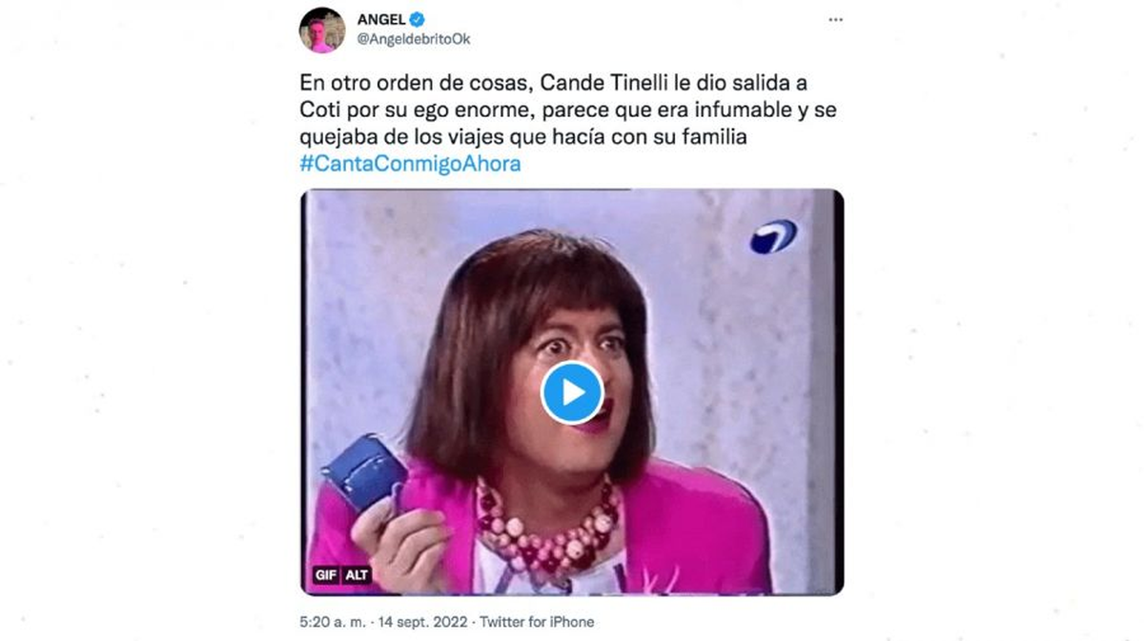Viewport: 1144px width, 641px height.
Task: Click the GIF badge on the media
Action: (x=324, y=575)
